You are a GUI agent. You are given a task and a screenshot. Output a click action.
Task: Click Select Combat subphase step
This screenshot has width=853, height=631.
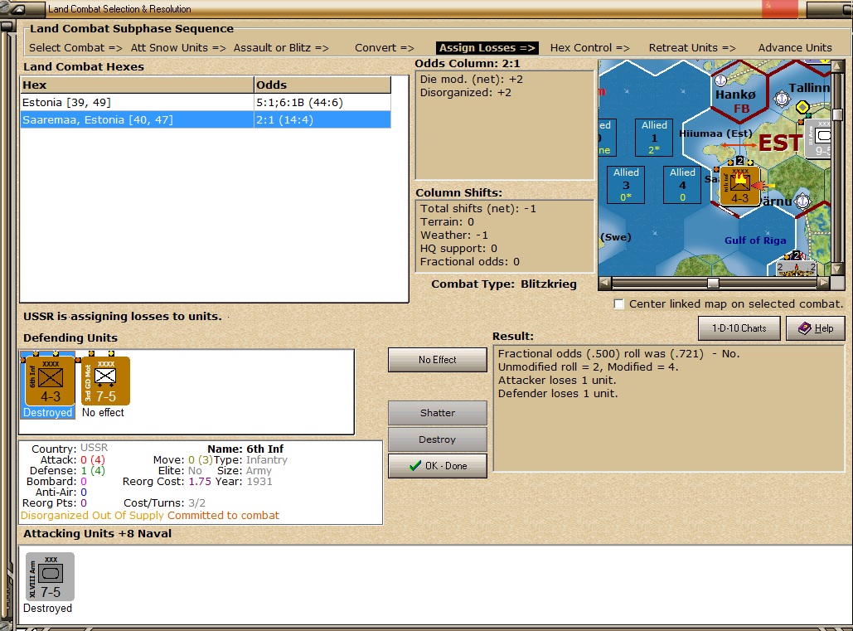75,48
